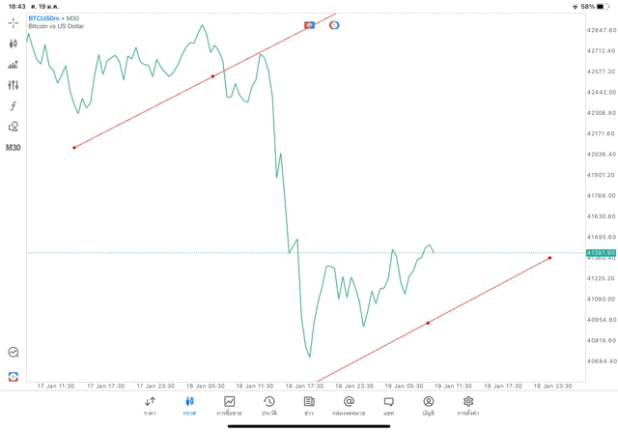Toggle the red-blue one-click trading panel icon
618x432 pixels.
[310, 24]
